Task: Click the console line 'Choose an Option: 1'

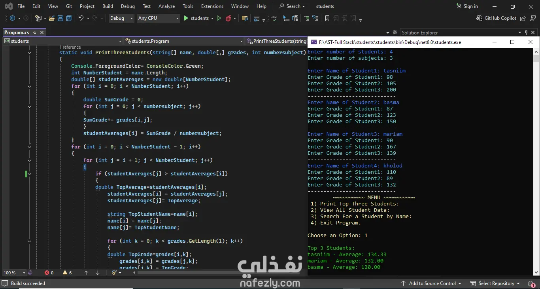Action: [x=338, y=236]
